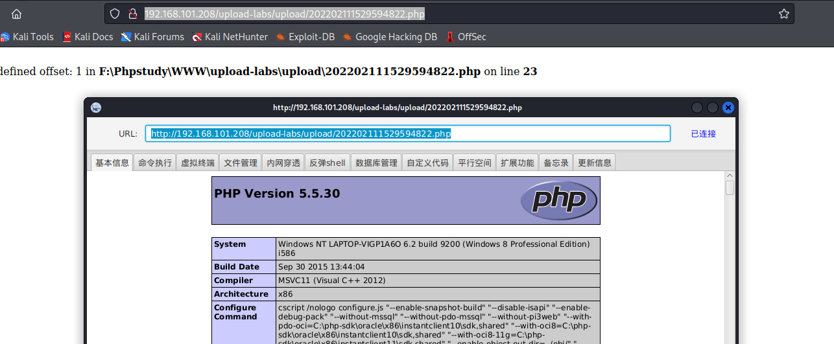Switch to the 扩展功能 tab

[518, 163]
